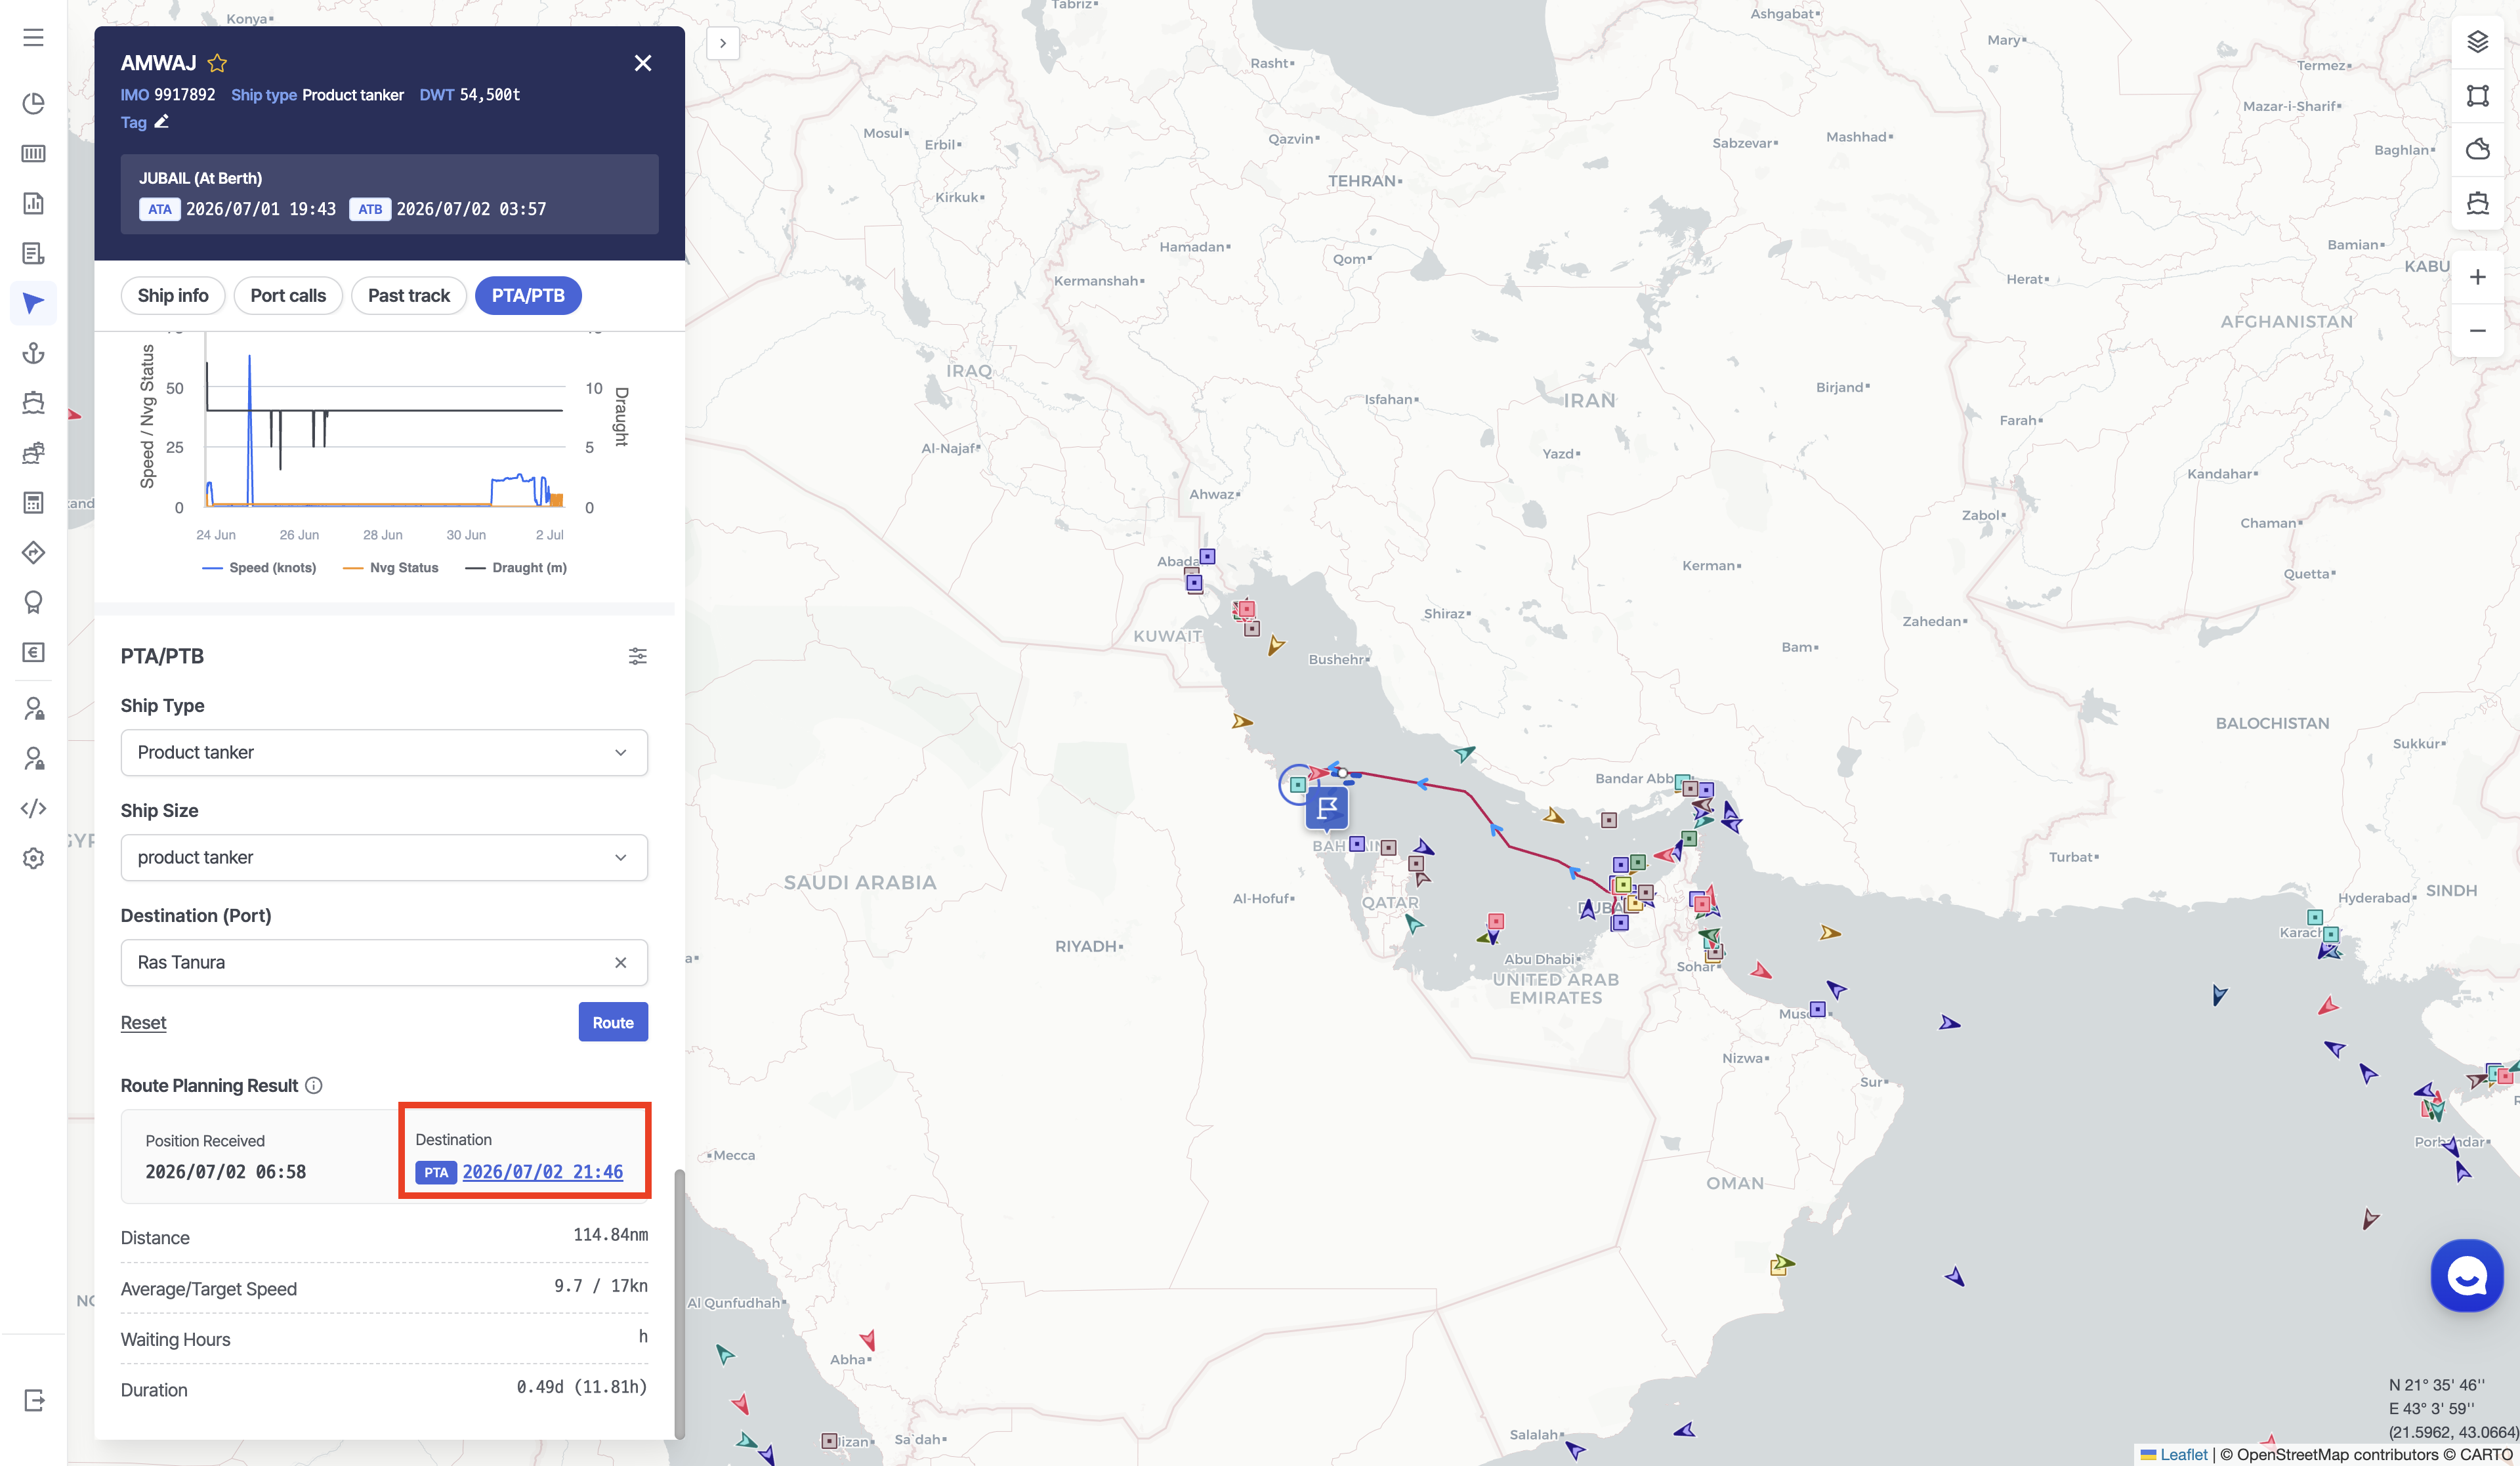The image size is (2520, 1466).
Task: Open the container barcode sidebar icon
Action: click(x=33, y=153)
